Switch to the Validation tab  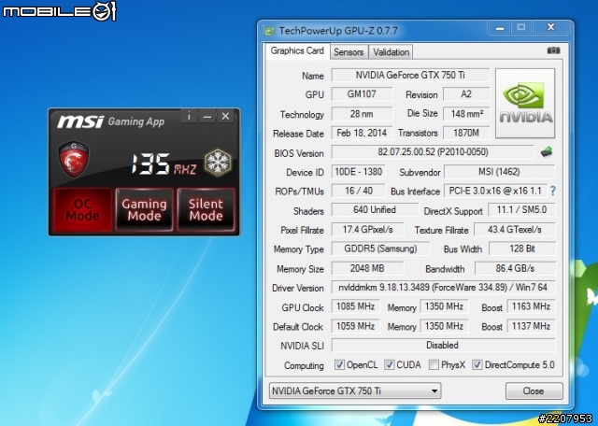(391, 52)
